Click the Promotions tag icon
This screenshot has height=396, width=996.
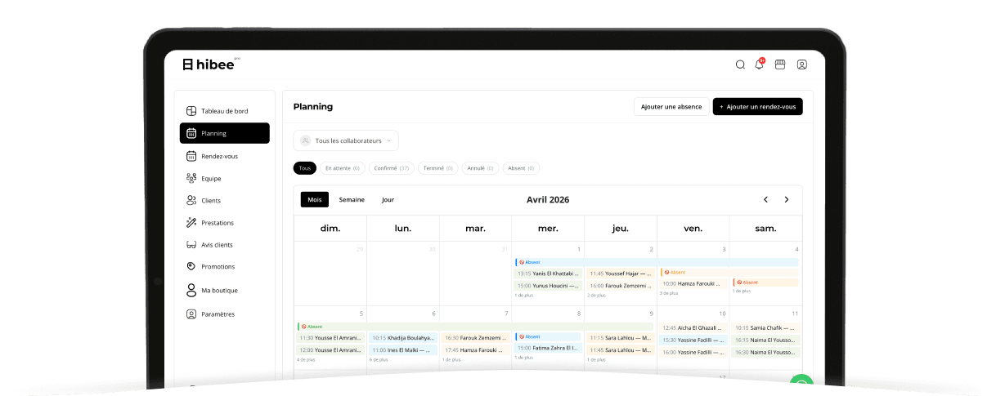coord(191,266)
